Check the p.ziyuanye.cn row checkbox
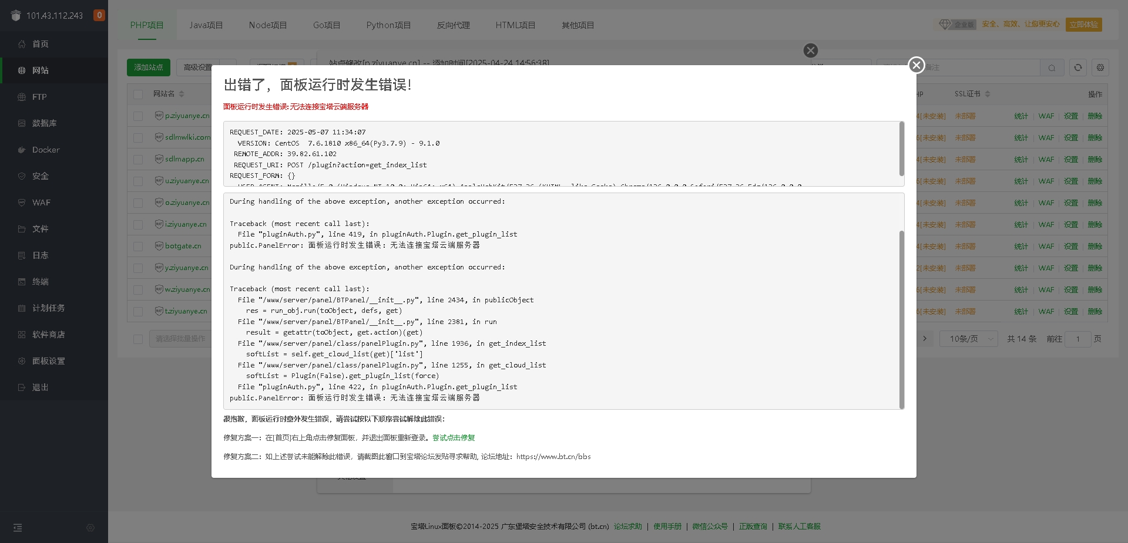 pyautogui.click(x=138, y=116)
